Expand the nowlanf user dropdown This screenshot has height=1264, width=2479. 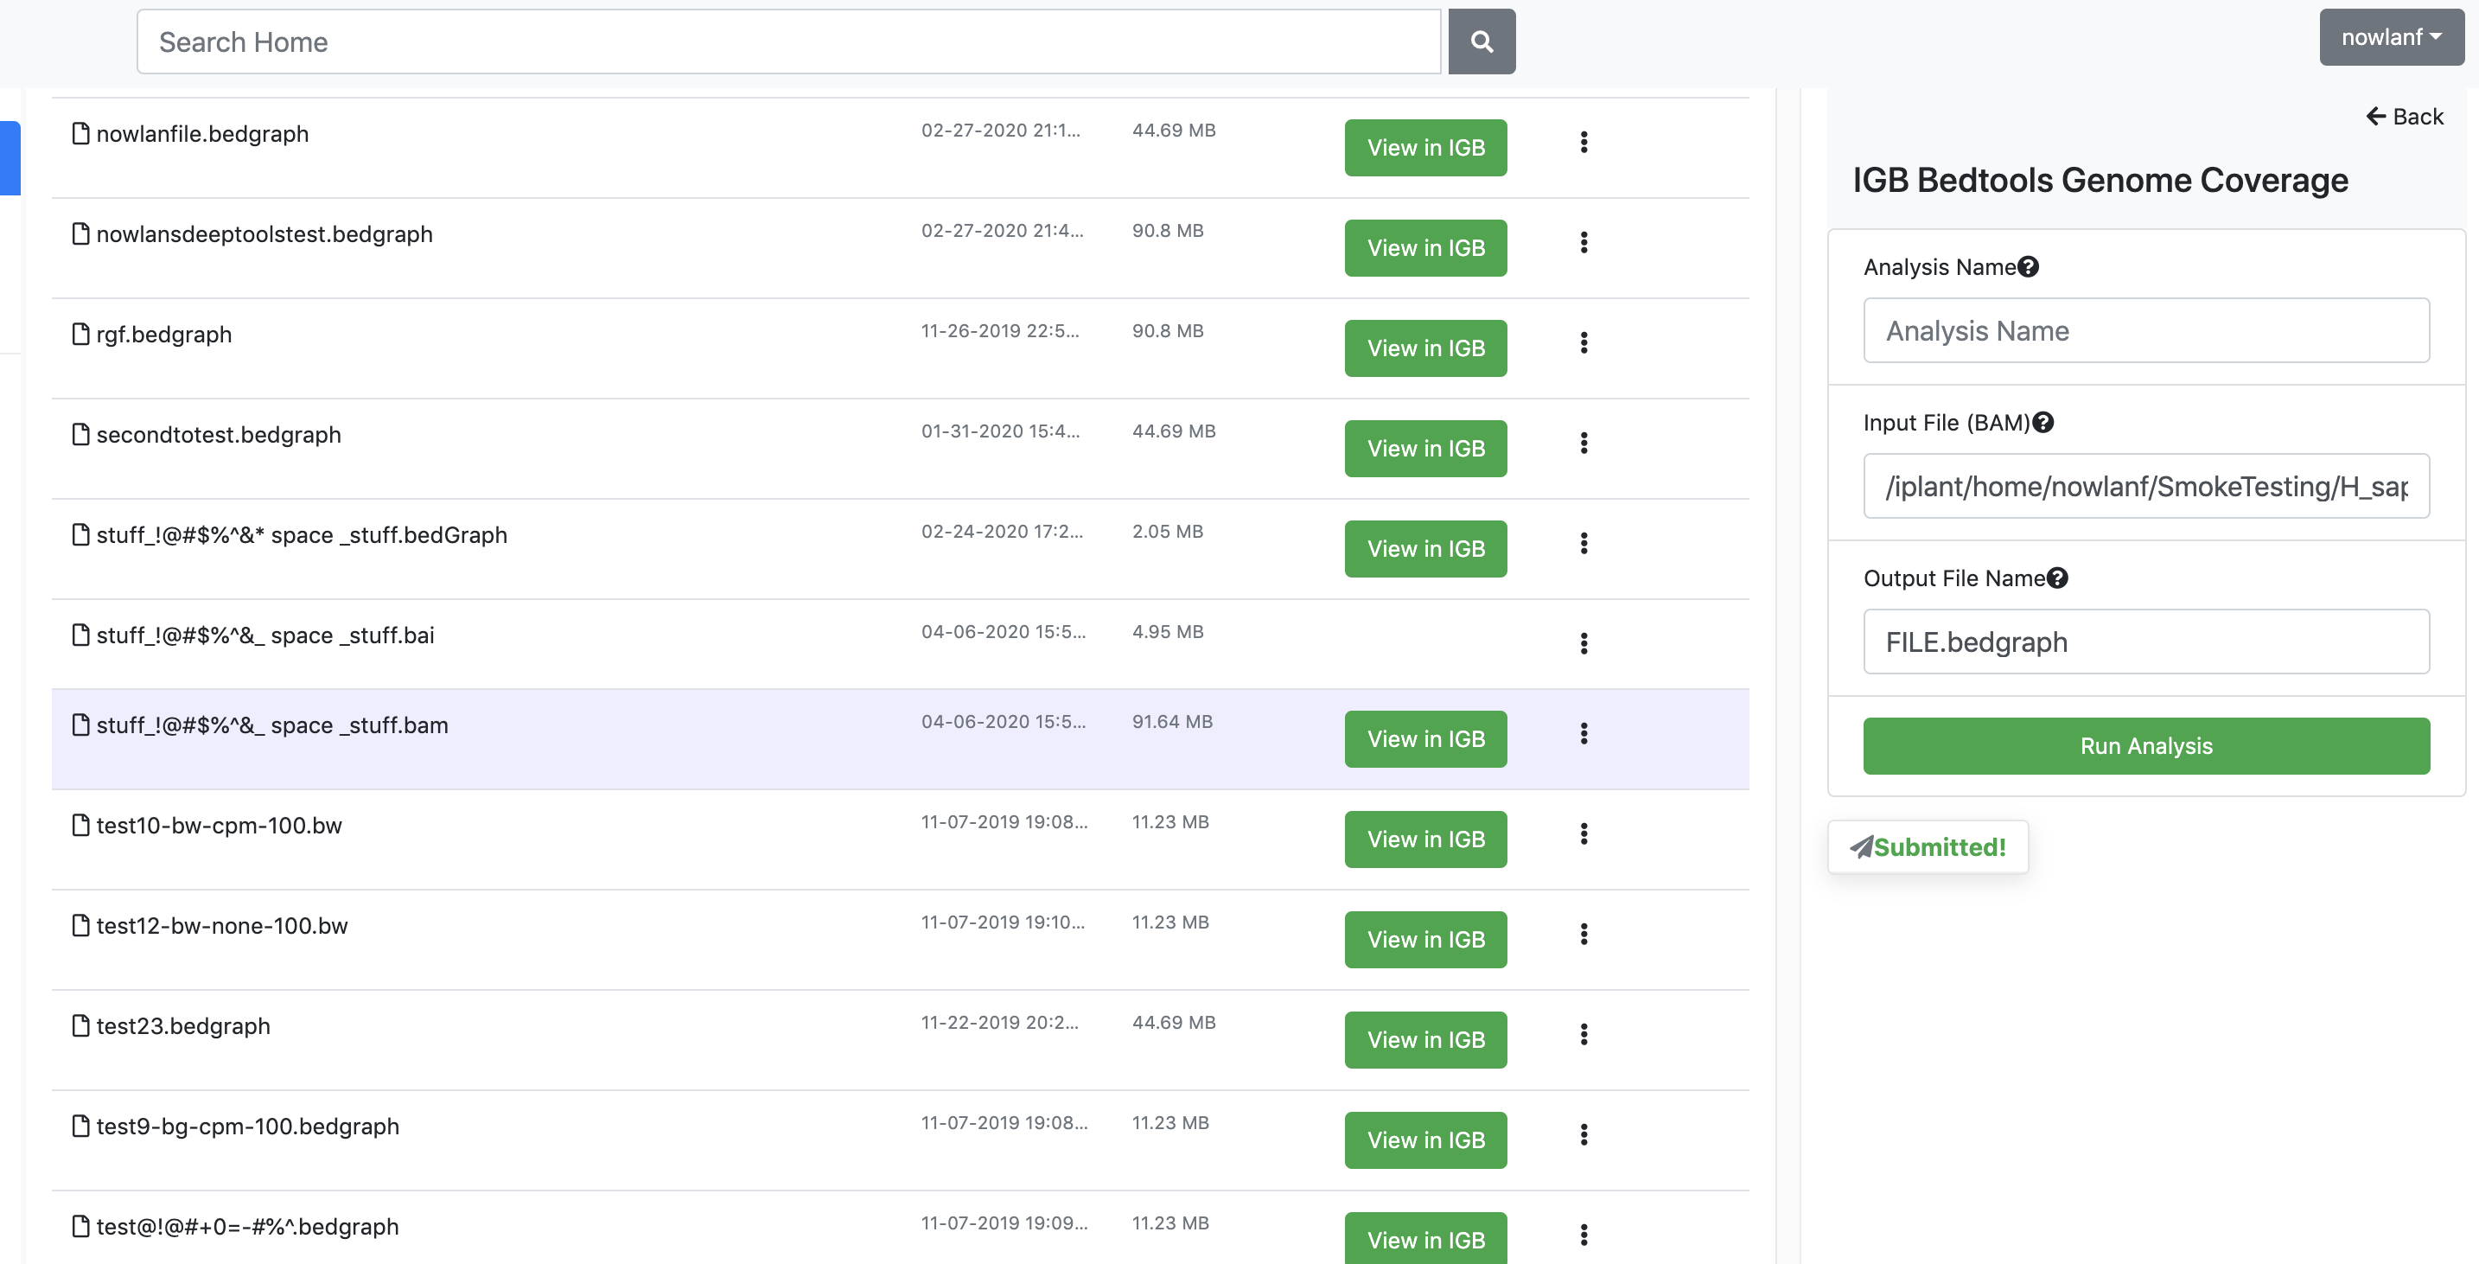point(2391,37)
